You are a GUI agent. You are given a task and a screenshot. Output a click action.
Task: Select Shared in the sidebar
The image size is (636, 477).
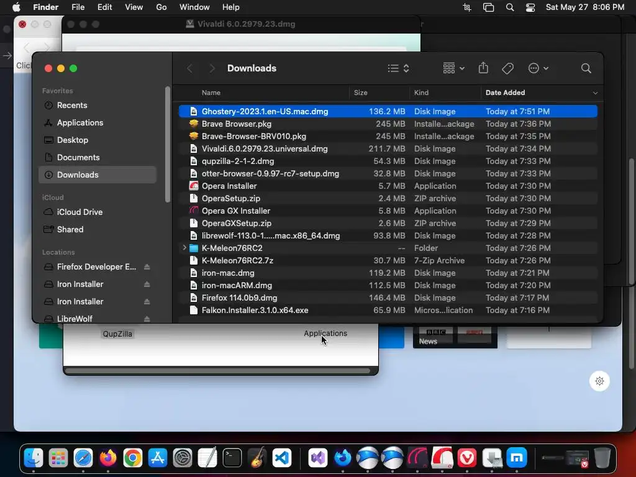(98, 230)
